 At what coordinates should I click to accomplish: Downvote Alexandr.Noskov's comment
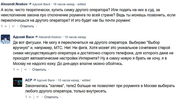[13, 26]
